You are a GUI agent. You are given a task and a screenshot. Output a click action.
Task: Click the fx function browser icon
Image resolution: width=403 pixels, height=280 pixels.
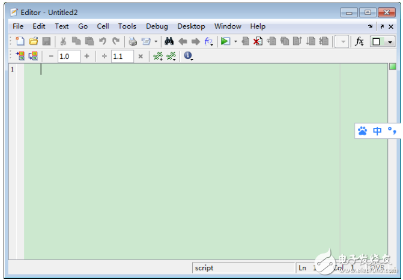click(359, 41)
